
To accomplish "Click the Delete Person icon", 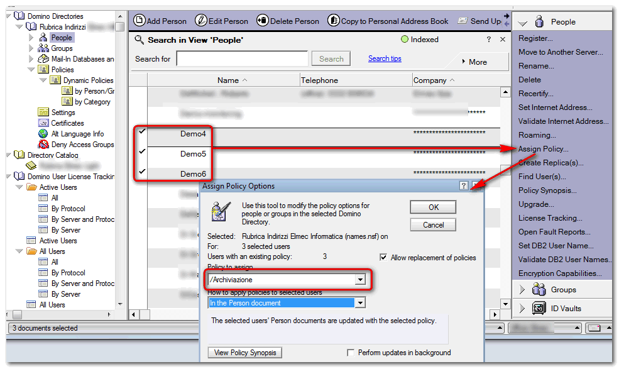I will (x=263, y=20).
